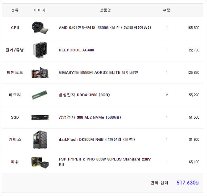
Task: Select the 쿨러/튜닝 category label
Action: point(15,50)
